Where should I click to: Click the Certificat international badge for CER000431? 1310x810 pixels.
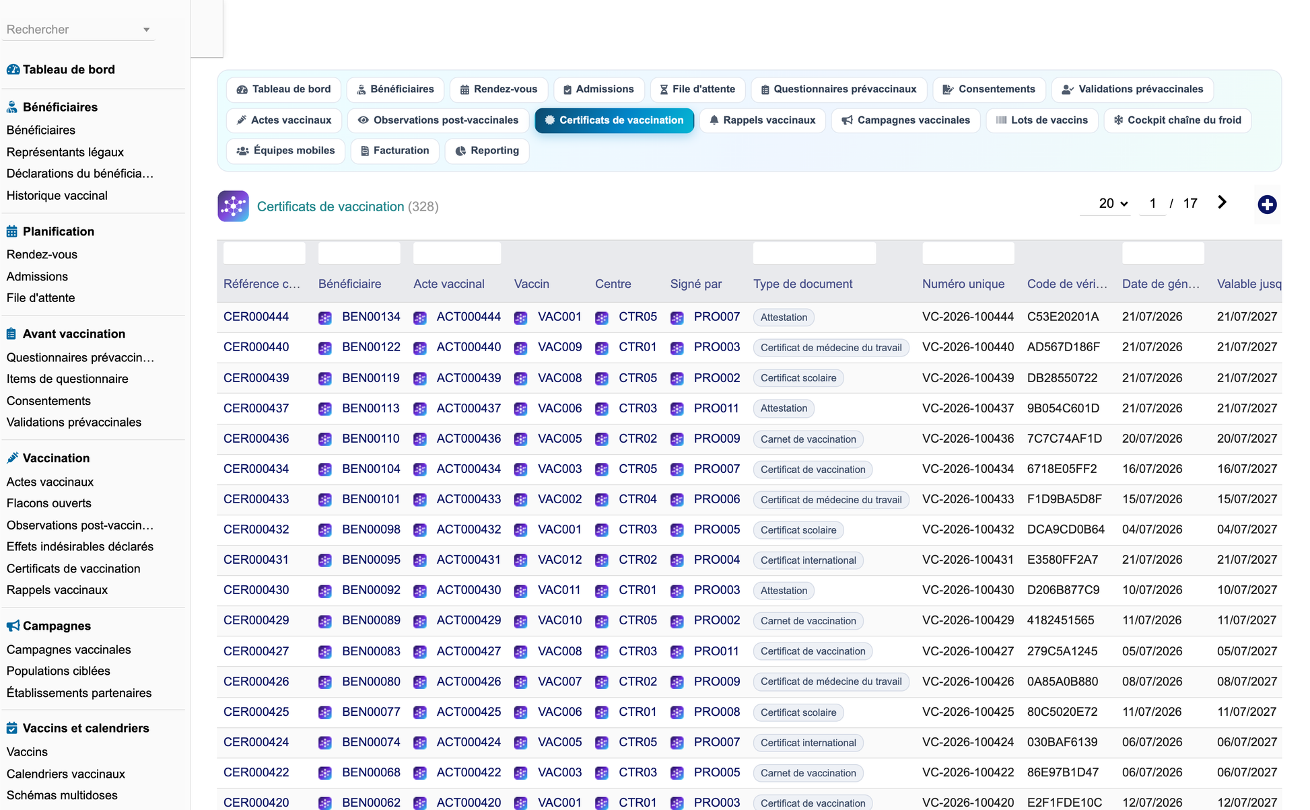(808, 560)
